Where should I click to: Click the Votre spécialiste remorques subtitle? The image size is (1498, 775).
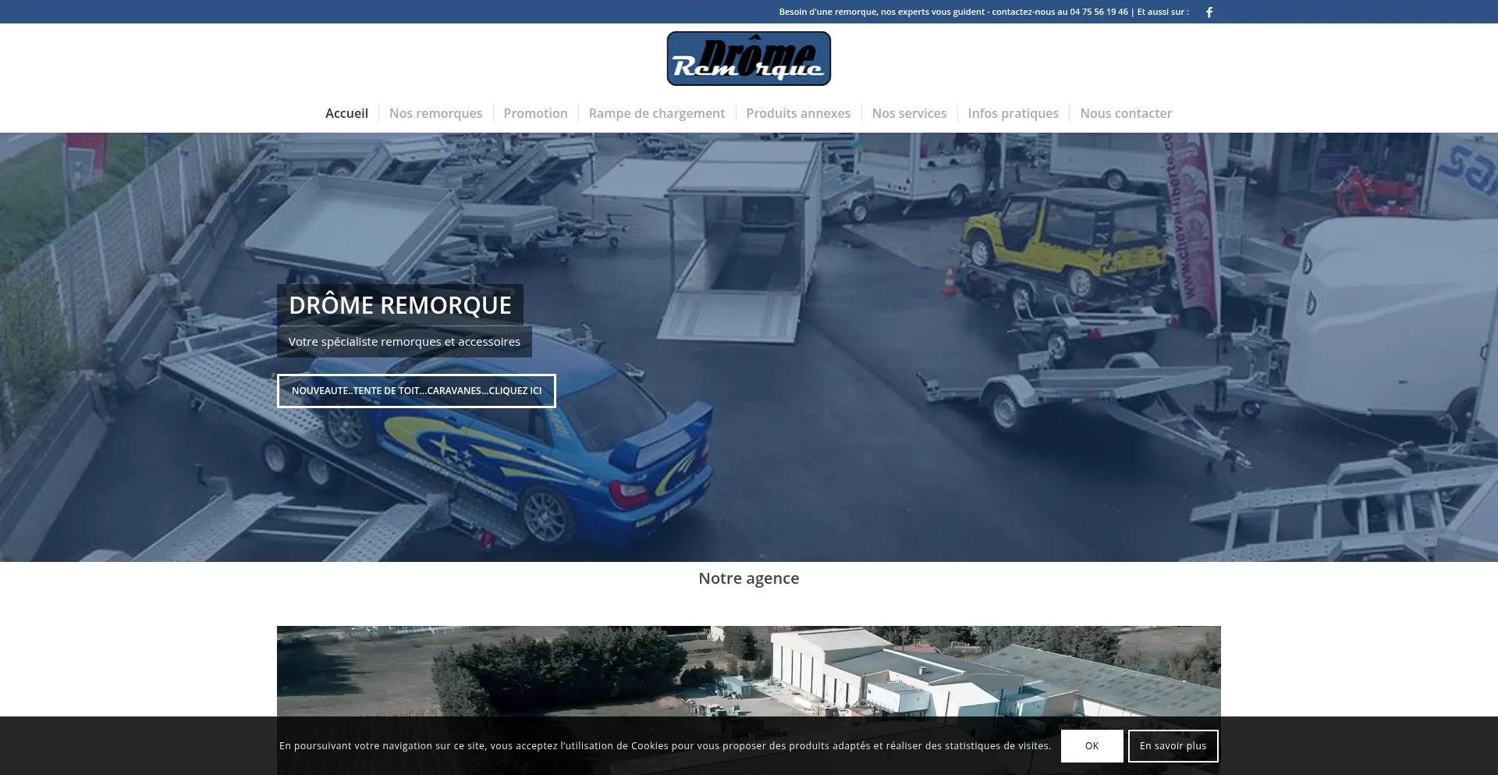coord(404,342)
